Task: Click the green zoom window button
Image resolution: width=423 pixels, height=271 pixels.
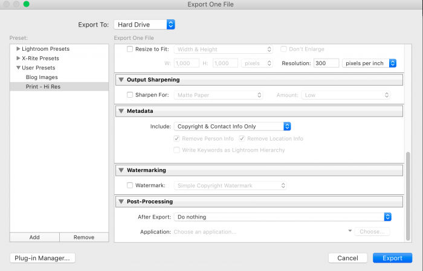Action: (27, 4)
